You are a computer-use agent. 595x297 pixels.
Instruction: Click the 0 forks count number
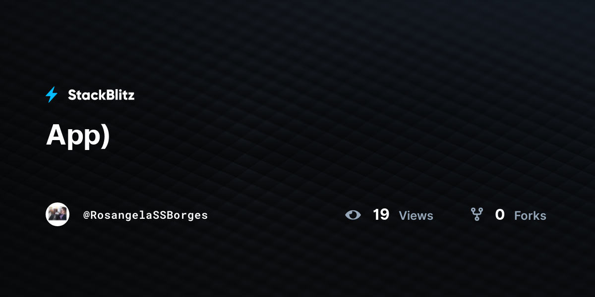click(500, 215)
